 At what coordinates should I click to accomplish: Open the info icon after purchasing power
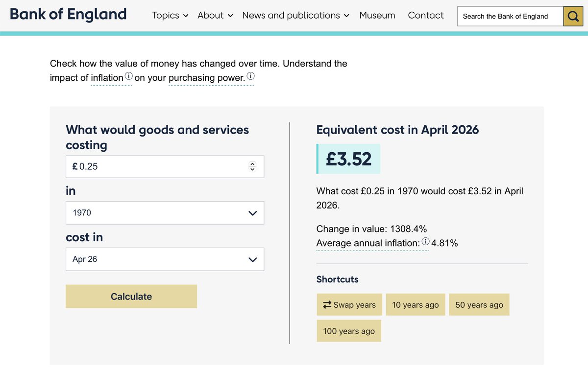pos(251,76)
